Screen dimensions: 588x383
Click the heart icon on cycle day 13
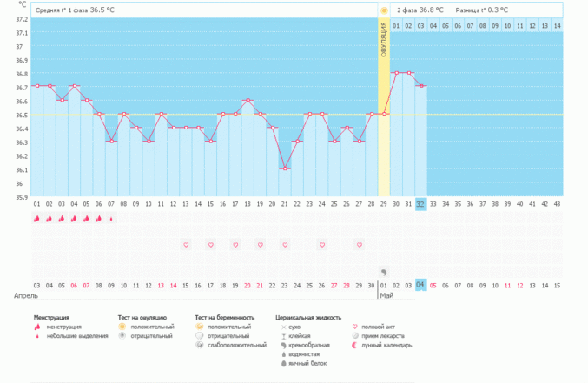coord(186,246)
